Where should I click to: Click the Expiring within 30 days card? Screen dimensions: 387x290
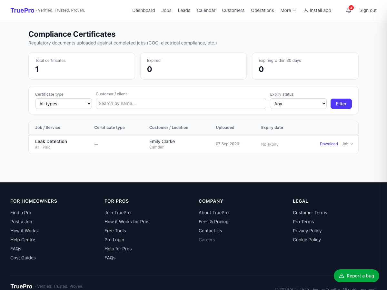[305, 66]
